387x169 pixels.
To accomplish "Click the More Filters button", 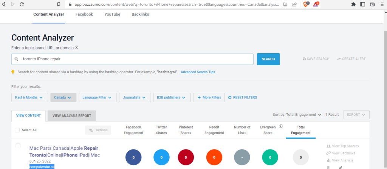I will 209,97.
